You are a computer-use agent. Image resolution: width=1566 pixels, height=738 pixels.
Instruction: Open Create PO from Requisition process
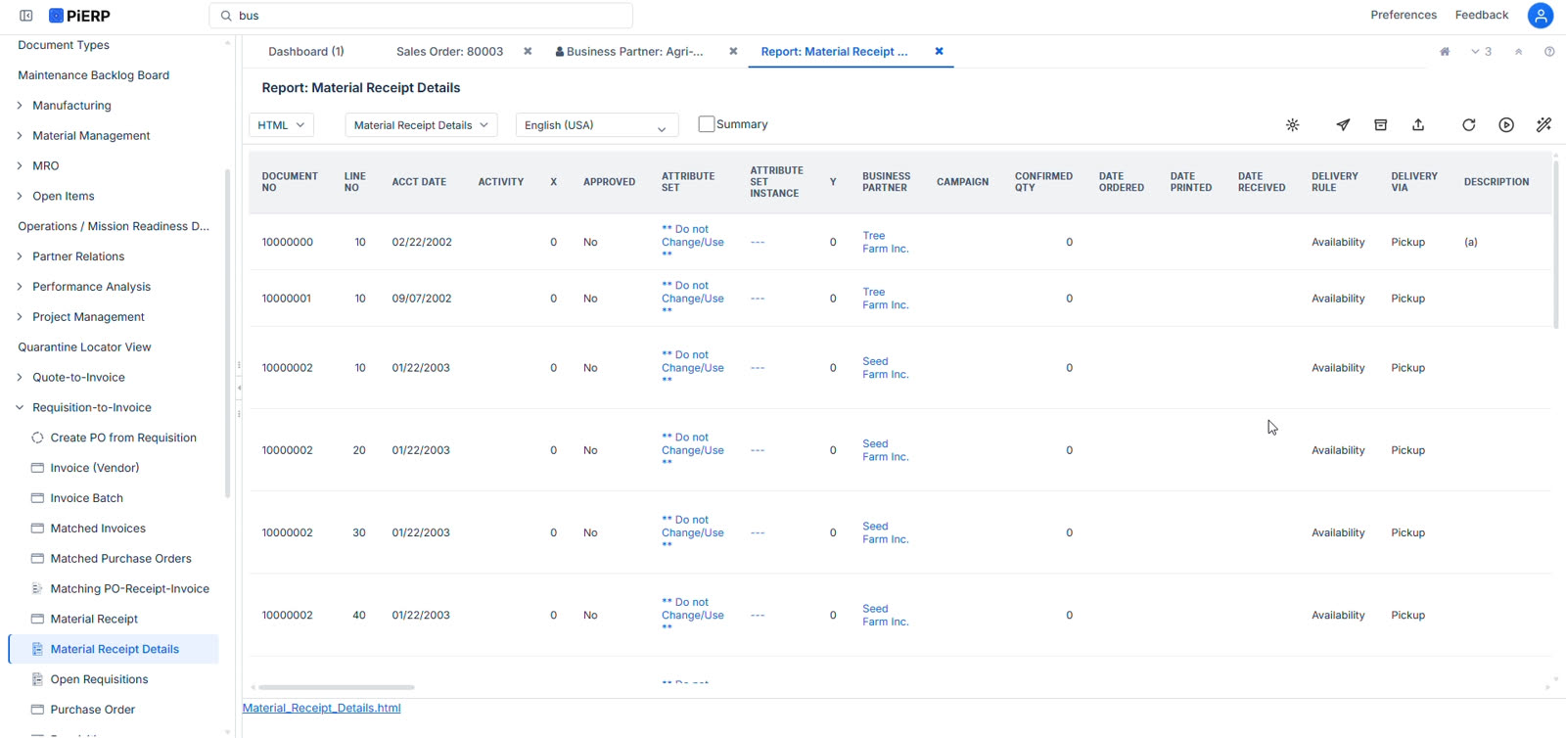pos(123,438)
